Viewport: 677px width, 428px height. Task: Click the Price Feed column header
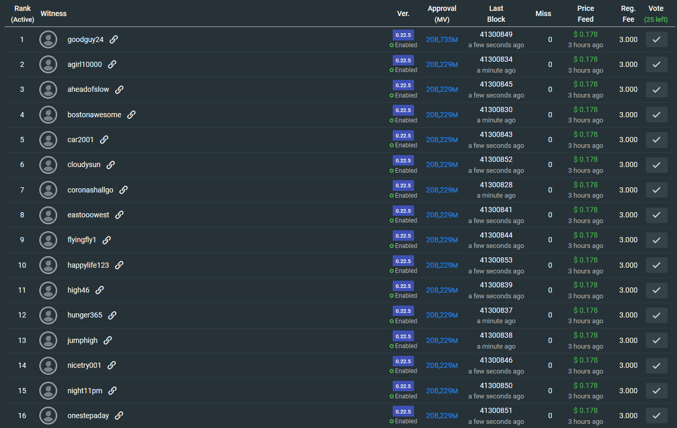coord(585,13)
